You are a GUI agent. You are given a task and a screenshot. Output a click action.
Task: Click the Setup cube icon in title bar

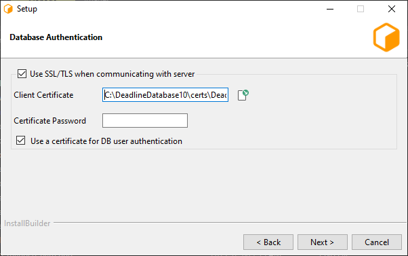click(8, 9)
